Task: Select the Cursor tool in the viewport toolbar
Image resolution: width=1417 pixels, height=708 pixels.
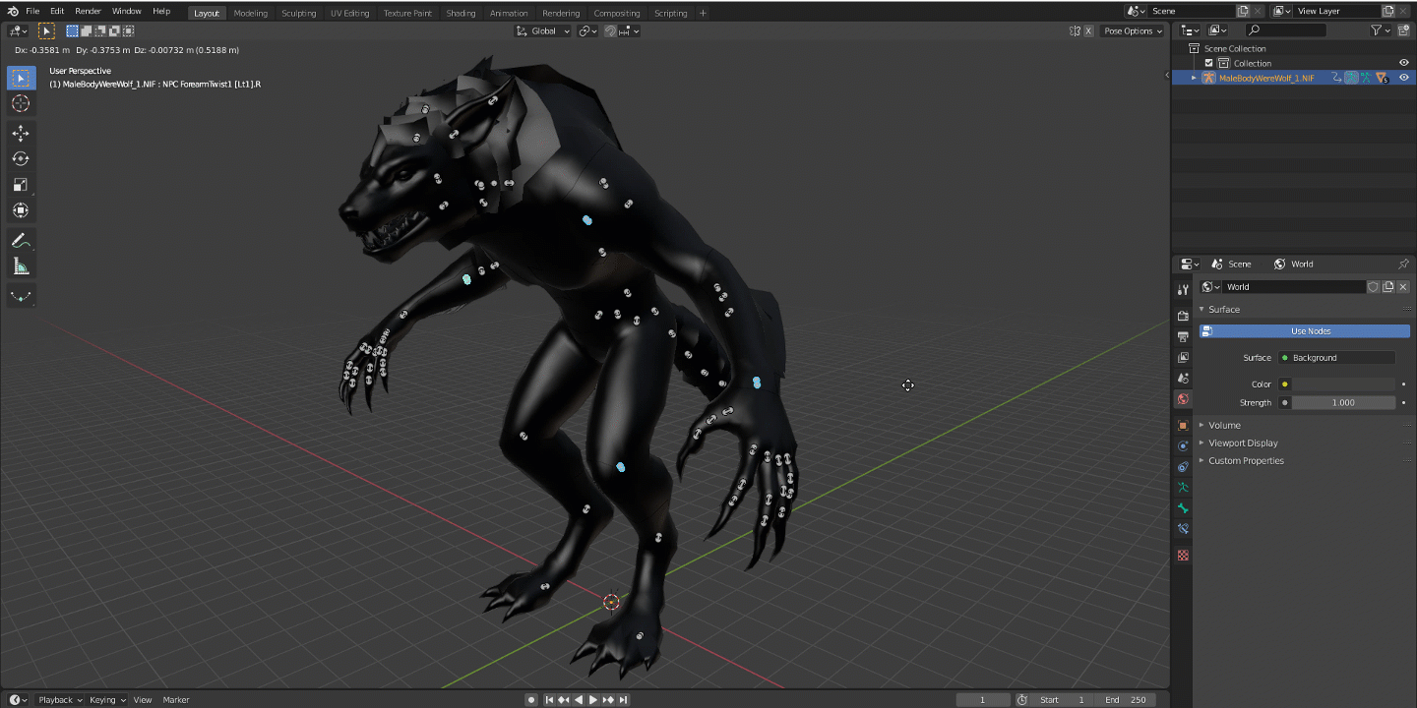Action: tap(21, 103)
